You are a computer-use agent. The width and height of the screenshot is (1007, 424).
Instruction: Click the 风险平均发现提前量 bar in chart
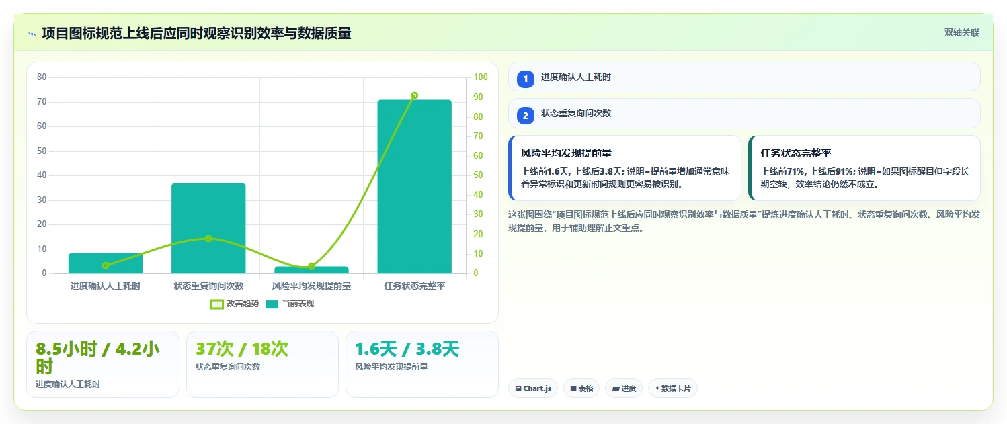coord(311,270)
